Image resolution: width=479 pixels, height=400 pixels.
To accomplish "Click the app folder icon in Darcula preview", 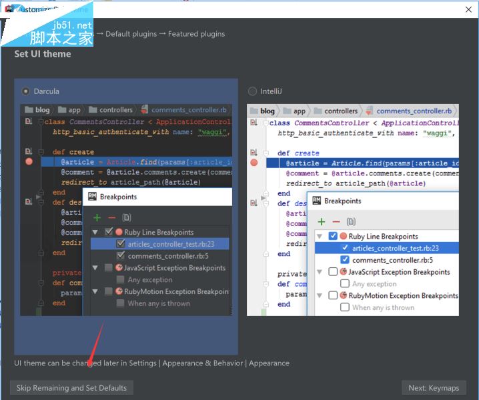I will tap(62, 109).
